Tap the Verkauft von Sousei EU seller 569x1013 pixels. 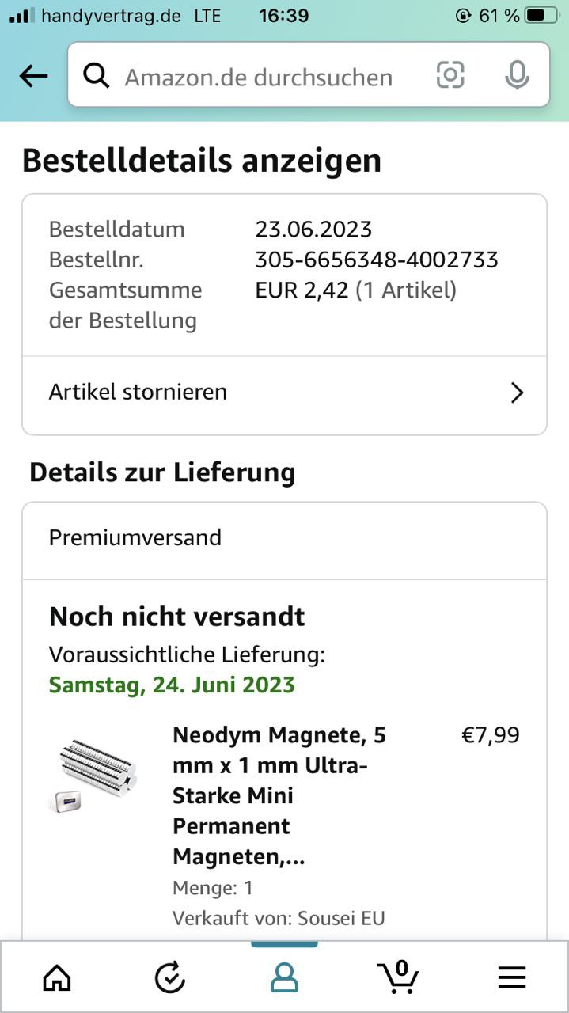(x=279, y=918)
